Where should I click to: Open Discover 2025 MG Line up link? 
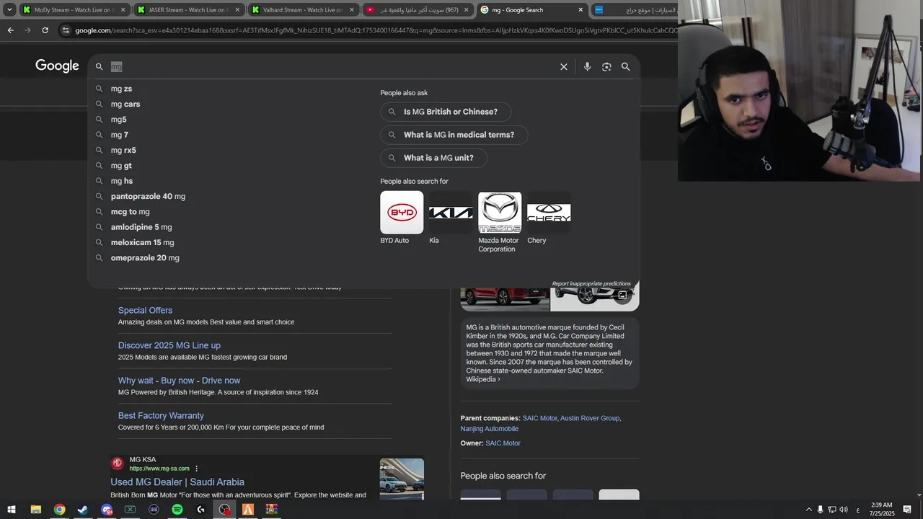(169, 345)
